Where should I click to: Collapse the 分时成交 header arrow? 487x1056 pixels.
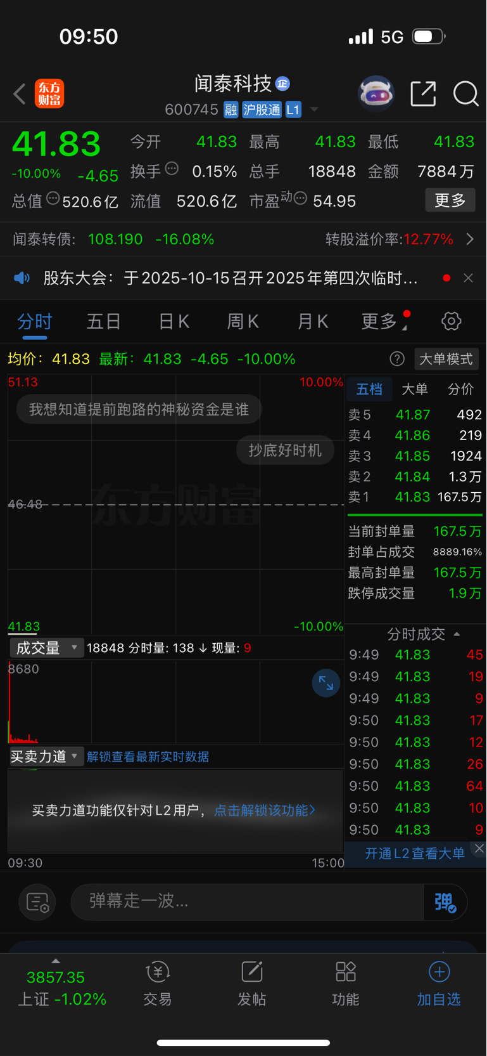457,634
